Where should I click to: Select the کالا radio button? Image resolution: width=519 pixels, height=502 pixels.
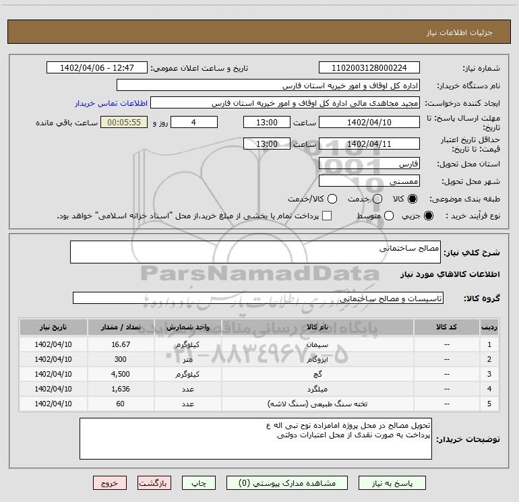click(x=413, y=199)
